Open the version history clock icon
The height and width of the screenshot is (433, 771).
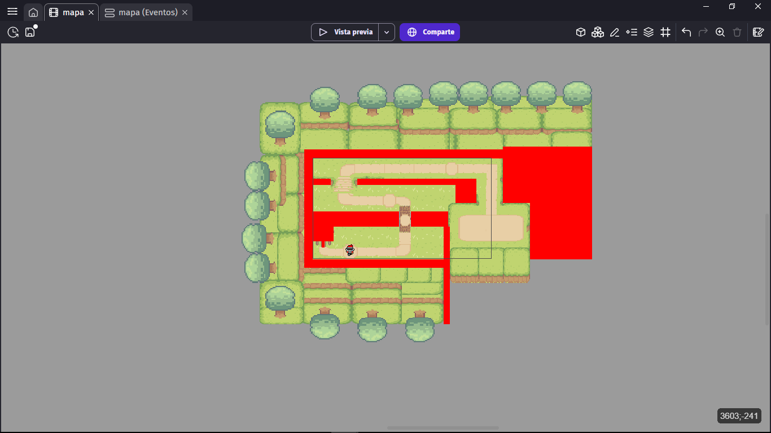[13, 32]
